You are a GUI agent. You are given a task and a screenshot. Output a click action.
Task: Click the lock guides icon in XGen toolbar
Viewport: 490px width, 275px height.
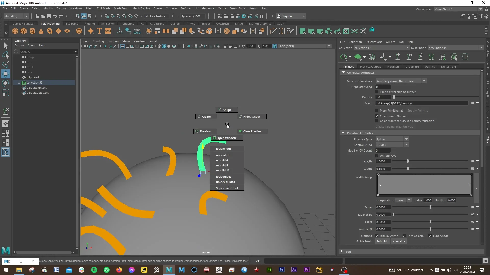(x=420, y=57)
